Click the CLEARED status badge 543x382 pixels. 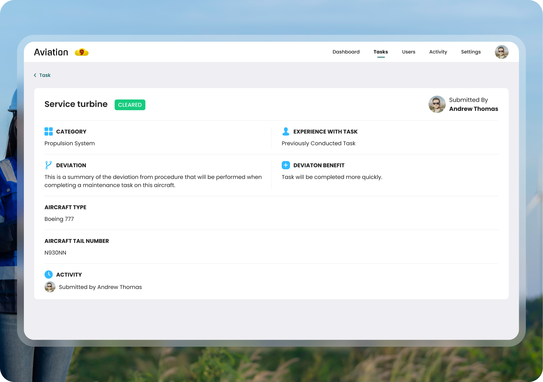(130, 105)
